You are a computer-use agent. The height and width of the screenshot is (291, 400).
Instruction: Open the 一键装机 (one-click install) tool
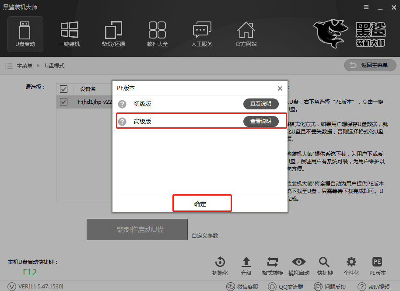69,34
